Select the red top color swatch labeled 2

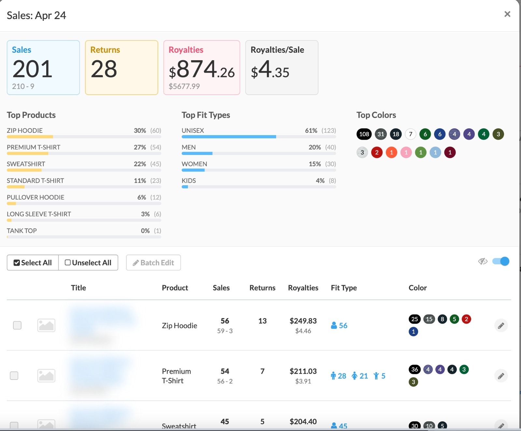tap(377, 152)
